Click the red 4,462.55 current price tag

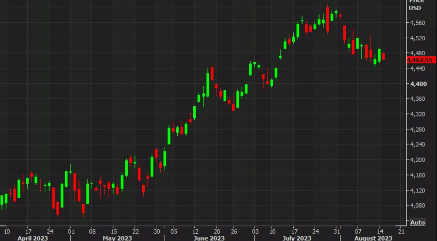pyautogui.click(x=421, y=60)
